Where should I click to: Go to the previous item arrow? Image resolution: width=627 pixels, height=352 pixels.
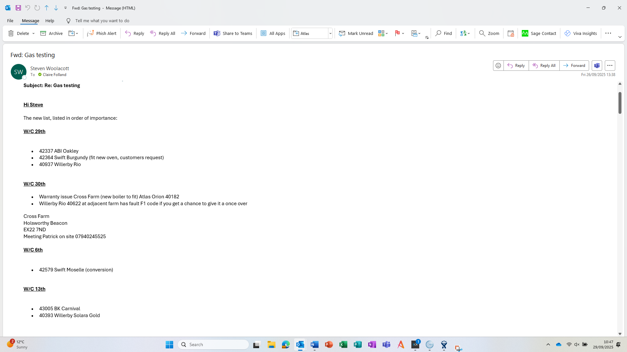(x=47, y=8)
